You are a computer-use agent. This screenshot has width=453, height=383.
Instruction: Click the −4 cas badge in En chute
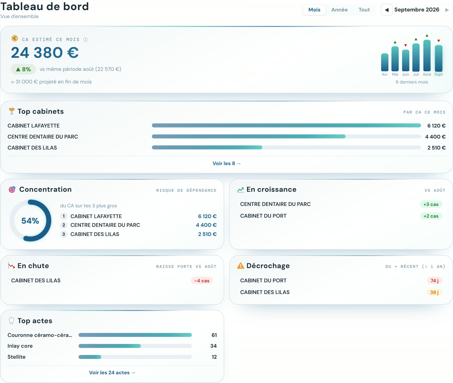point(202,281)
